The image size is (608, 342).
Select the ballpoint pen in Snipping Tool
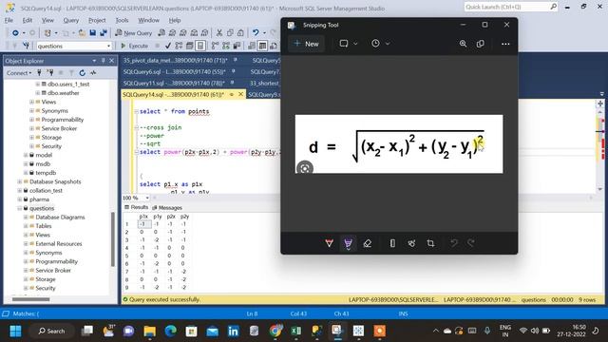330,243
